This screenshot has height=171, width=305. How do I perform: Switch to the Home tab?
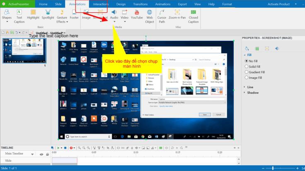click(x=43, y=4)
